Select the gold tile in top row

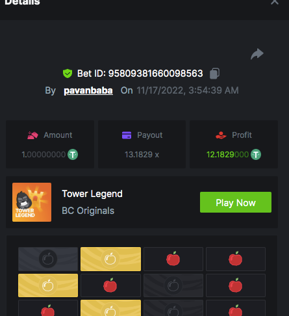110,259
